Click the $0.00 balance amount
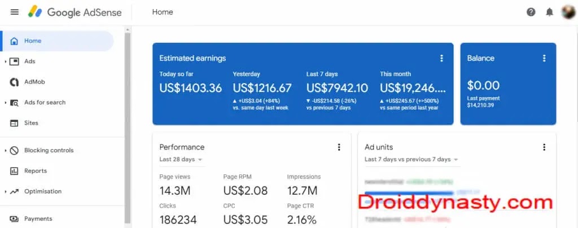Screen dimensions: 578x228 pyautogui.click(x=483, y=85)
